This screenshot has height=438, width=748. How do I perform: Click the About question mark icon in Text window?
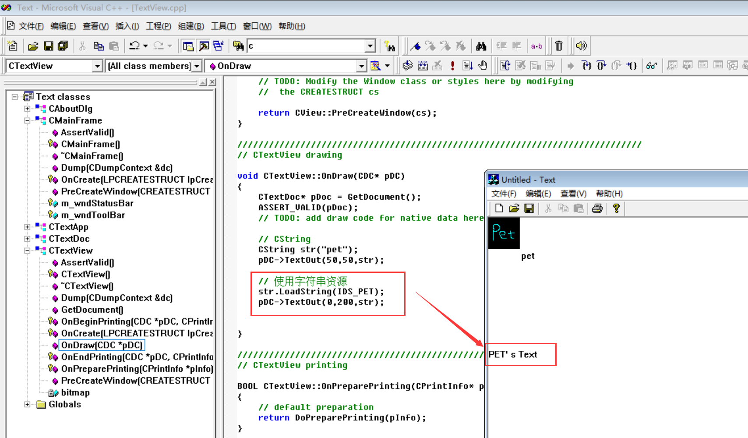tap(616, 208)
